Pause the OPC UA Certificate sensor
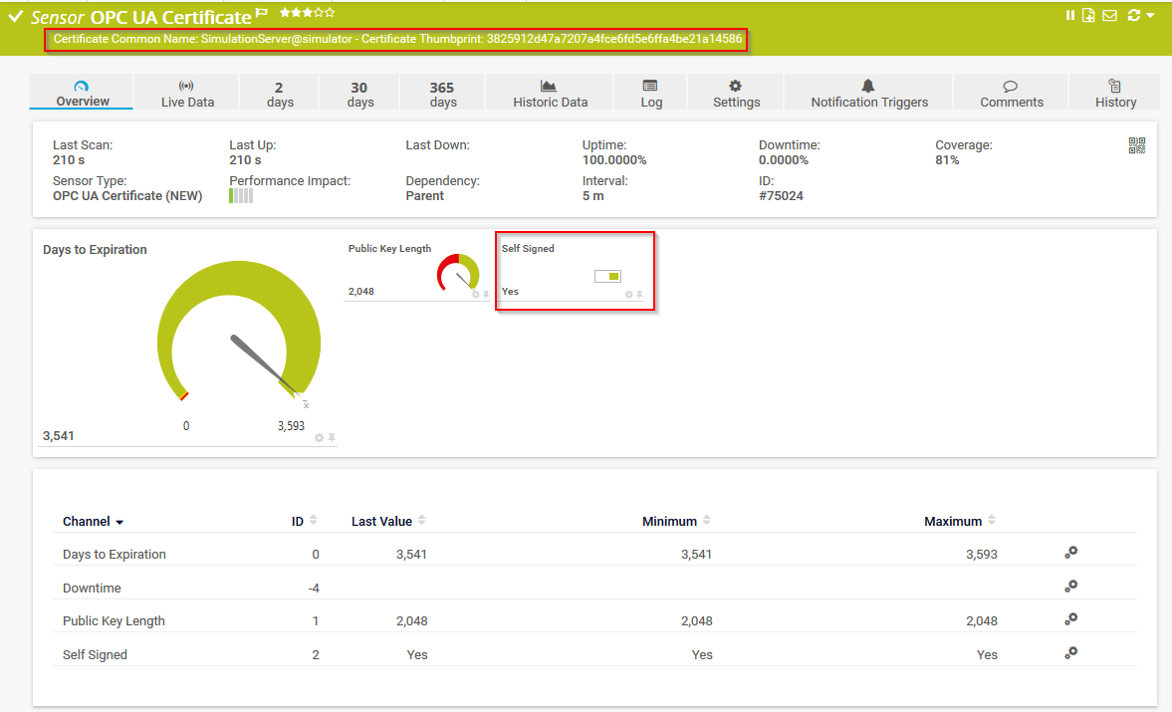Screen dimensions: 1172x712 click(1070, 15)
